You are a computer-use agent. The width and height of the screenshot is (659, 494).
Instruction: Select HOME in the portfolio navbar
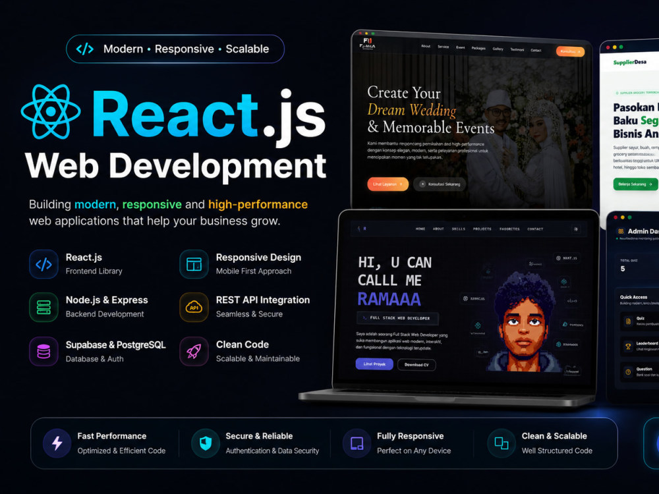420,229
